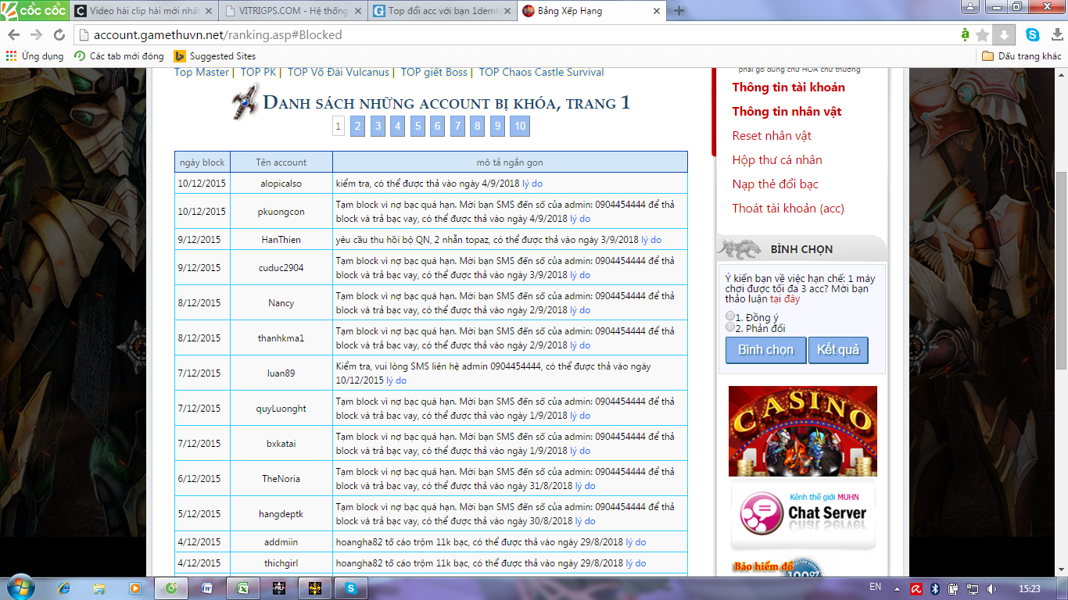1068x600 pixels.
Task: Open the Top Master ranking link
Action: (202, 72)
